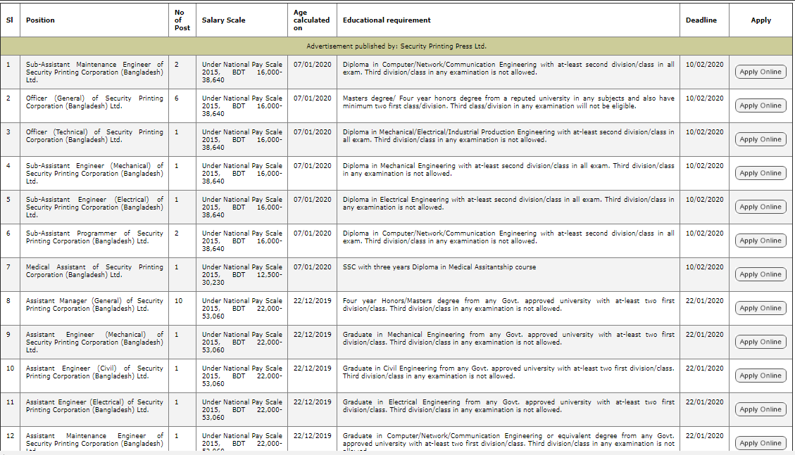The width and height of the screenshot is (795, 455).
Task: Click salary scale in Assistant Manager (General) row
Action: click(242, 308)
